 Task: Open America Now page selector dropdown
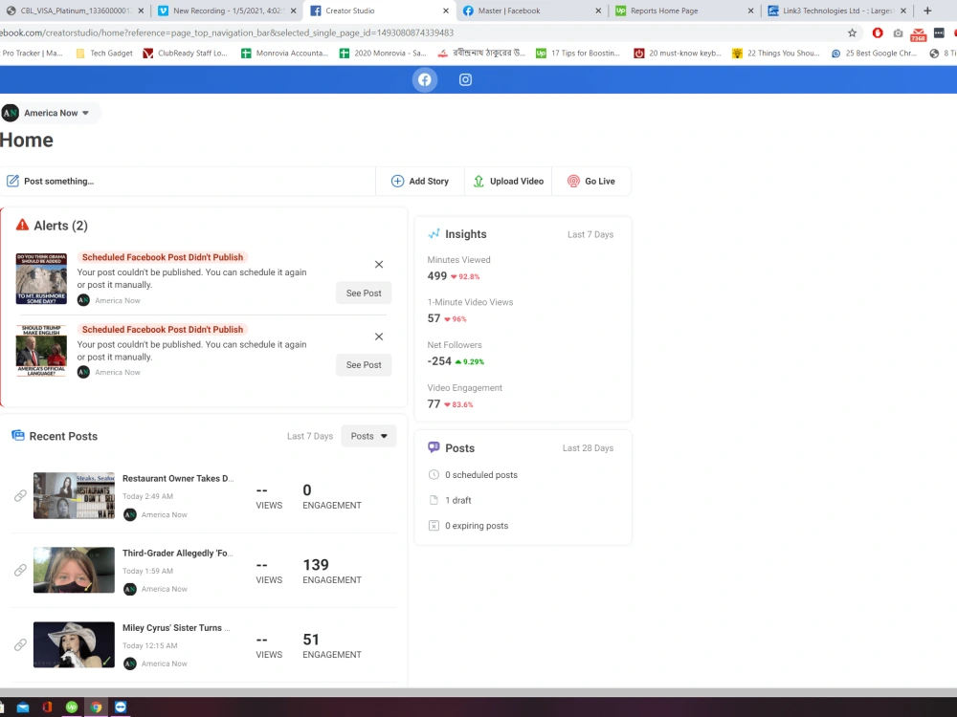click(x=51, y=113)
